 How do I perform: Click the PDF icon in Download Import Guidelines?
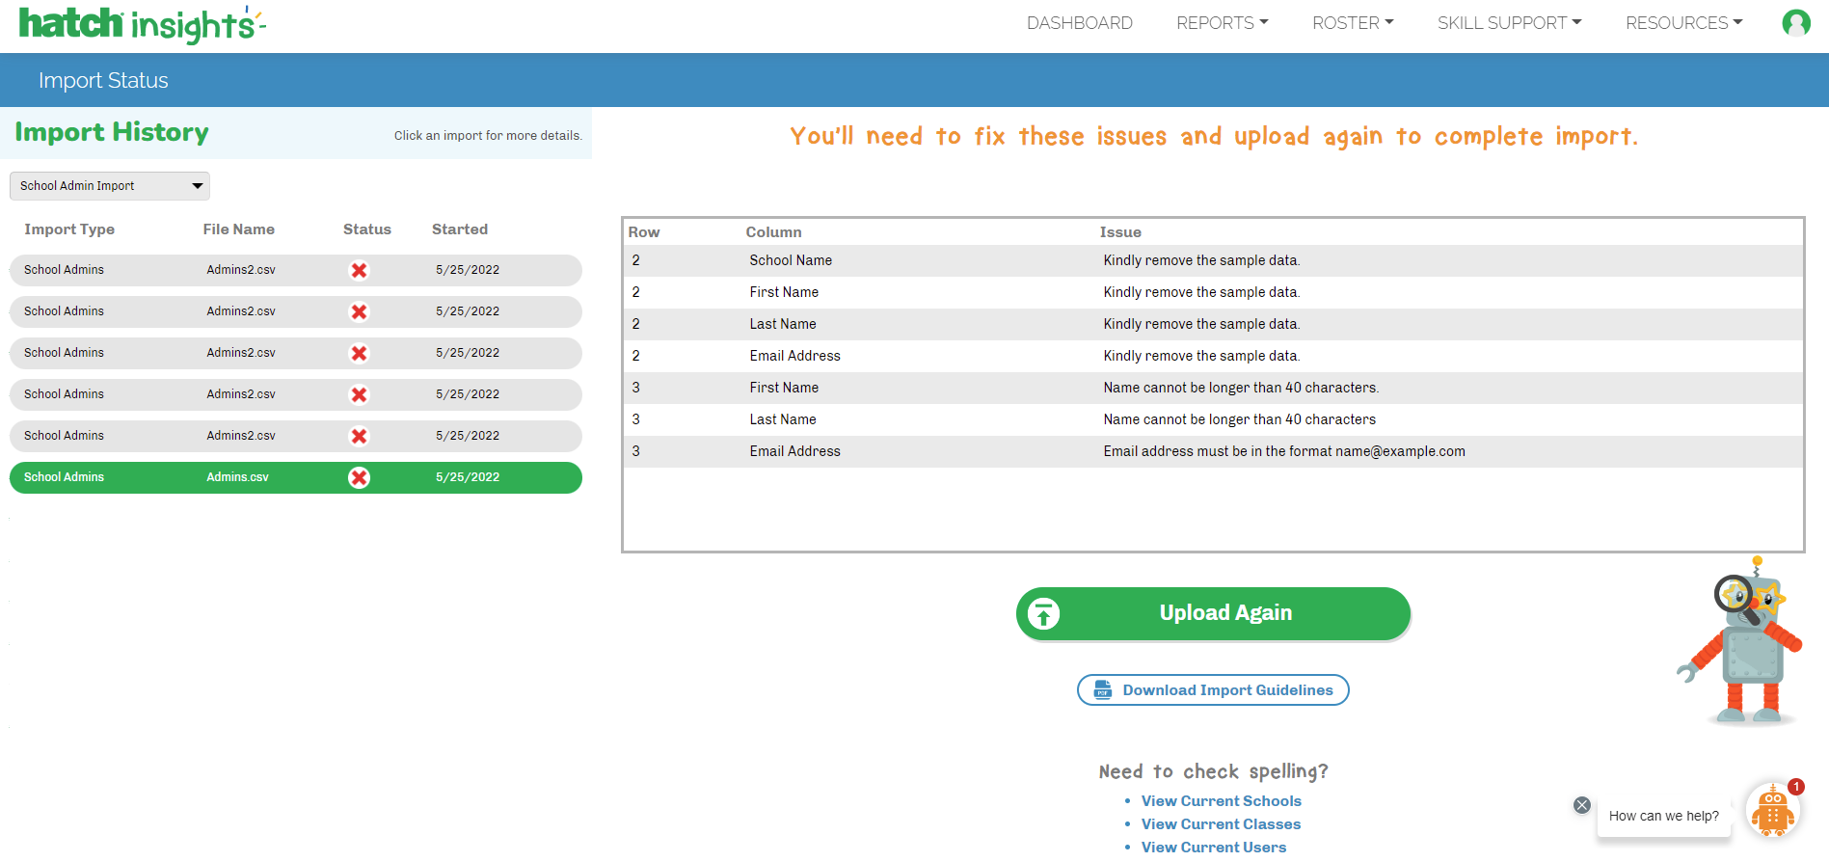[x=1103, y=690]
